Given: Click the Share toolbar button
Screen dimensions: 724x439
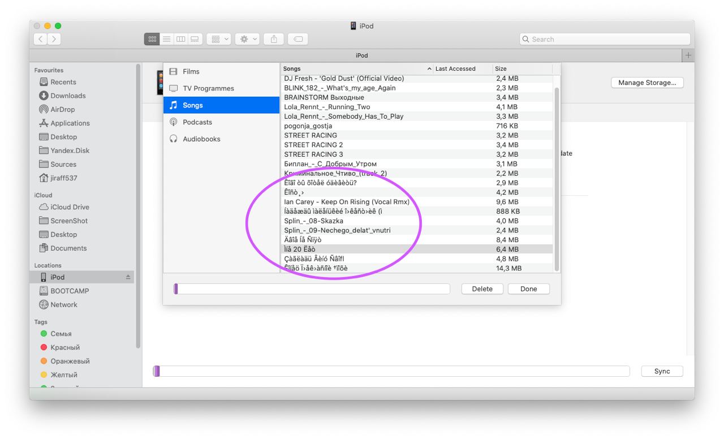Looking at the screenshot, I should 274,39.
